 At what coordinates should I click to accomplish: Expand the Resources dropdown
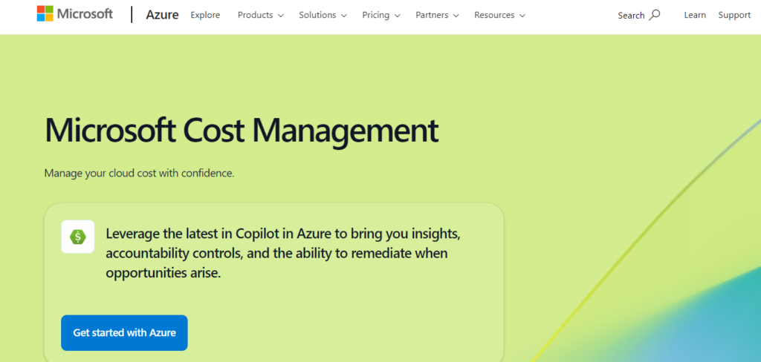tap(500, 15)
